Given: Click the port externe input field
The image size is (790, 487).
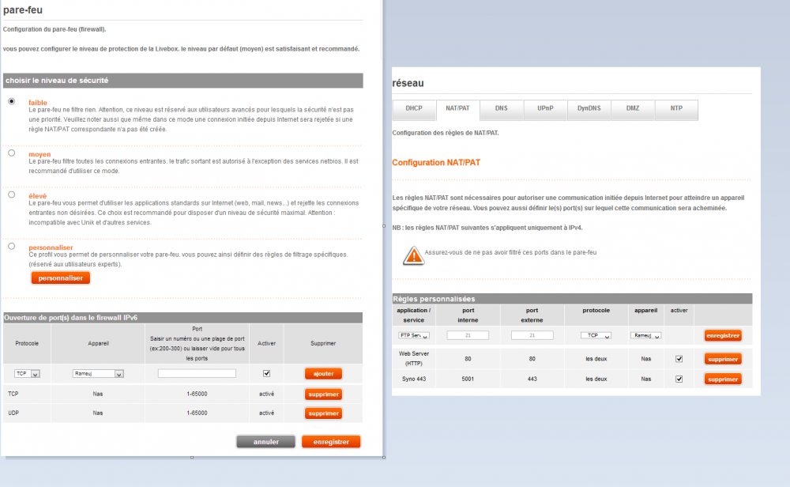Looking at the screenshot, I should (532, 335).
